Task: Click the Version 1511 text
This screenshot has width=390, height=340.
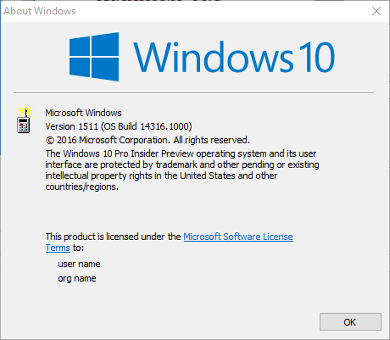Action: tap(72, 126)
